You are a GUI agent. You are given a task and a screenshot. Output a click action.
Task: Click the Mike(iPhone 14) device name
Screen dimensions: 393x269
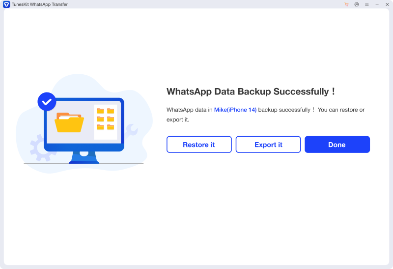235,110
